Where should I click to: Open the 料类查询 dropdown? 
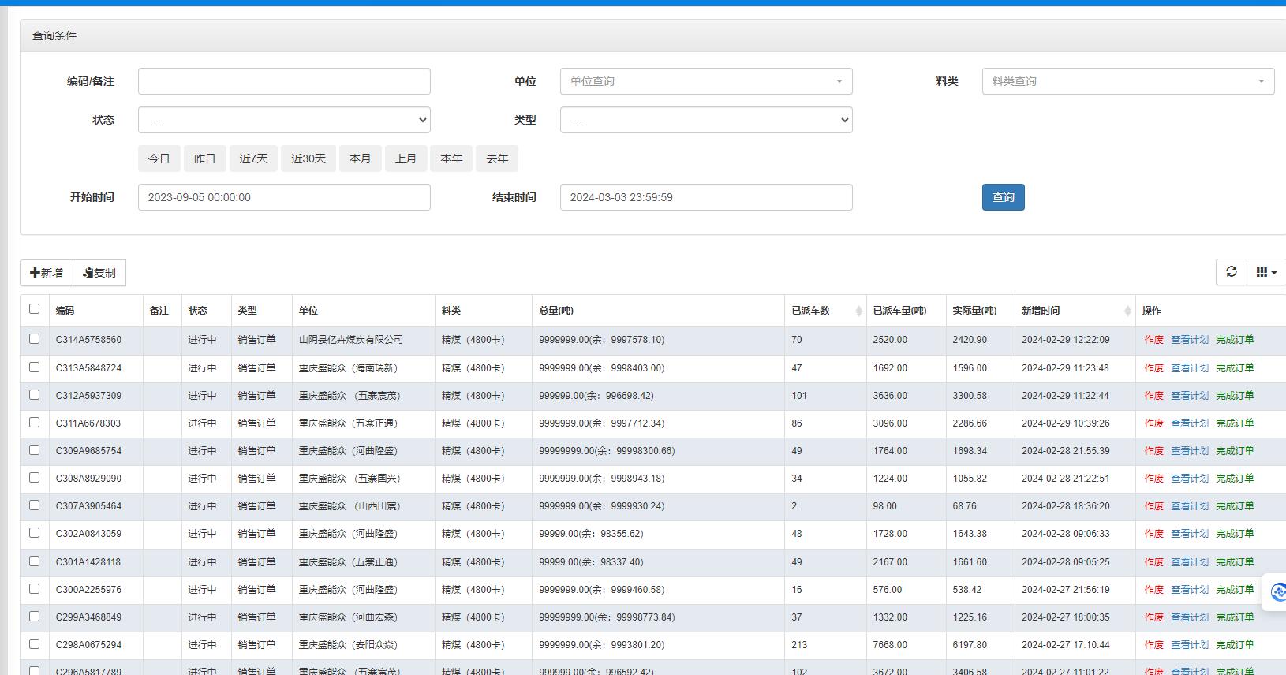click(1127, 81)
